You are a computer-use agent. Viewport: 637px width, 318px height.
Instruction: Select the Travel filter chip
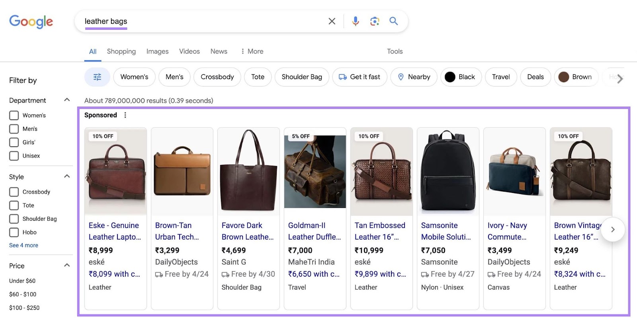tap(501, 77)
